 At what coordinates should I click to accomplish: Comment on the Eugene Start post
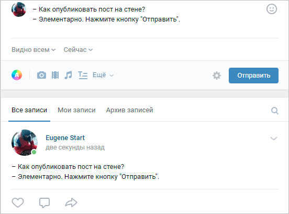coord(45,203)
